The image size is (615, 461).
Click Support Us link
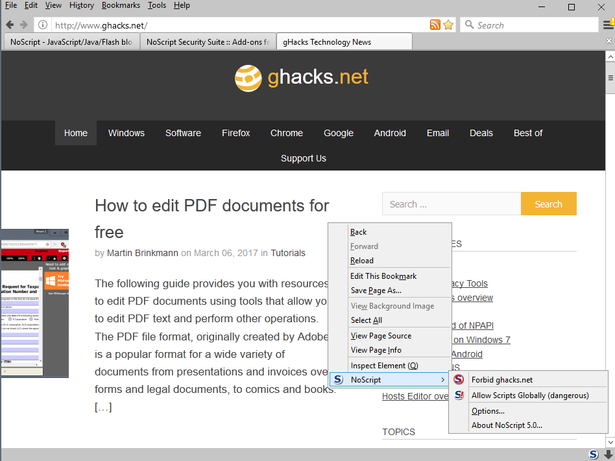click(304, 158)
